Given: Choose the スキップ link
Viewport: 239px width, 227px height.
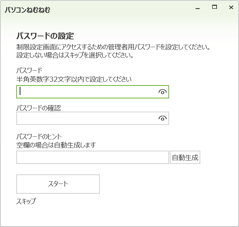Looking at the screenshot, I should coord(26,201).
